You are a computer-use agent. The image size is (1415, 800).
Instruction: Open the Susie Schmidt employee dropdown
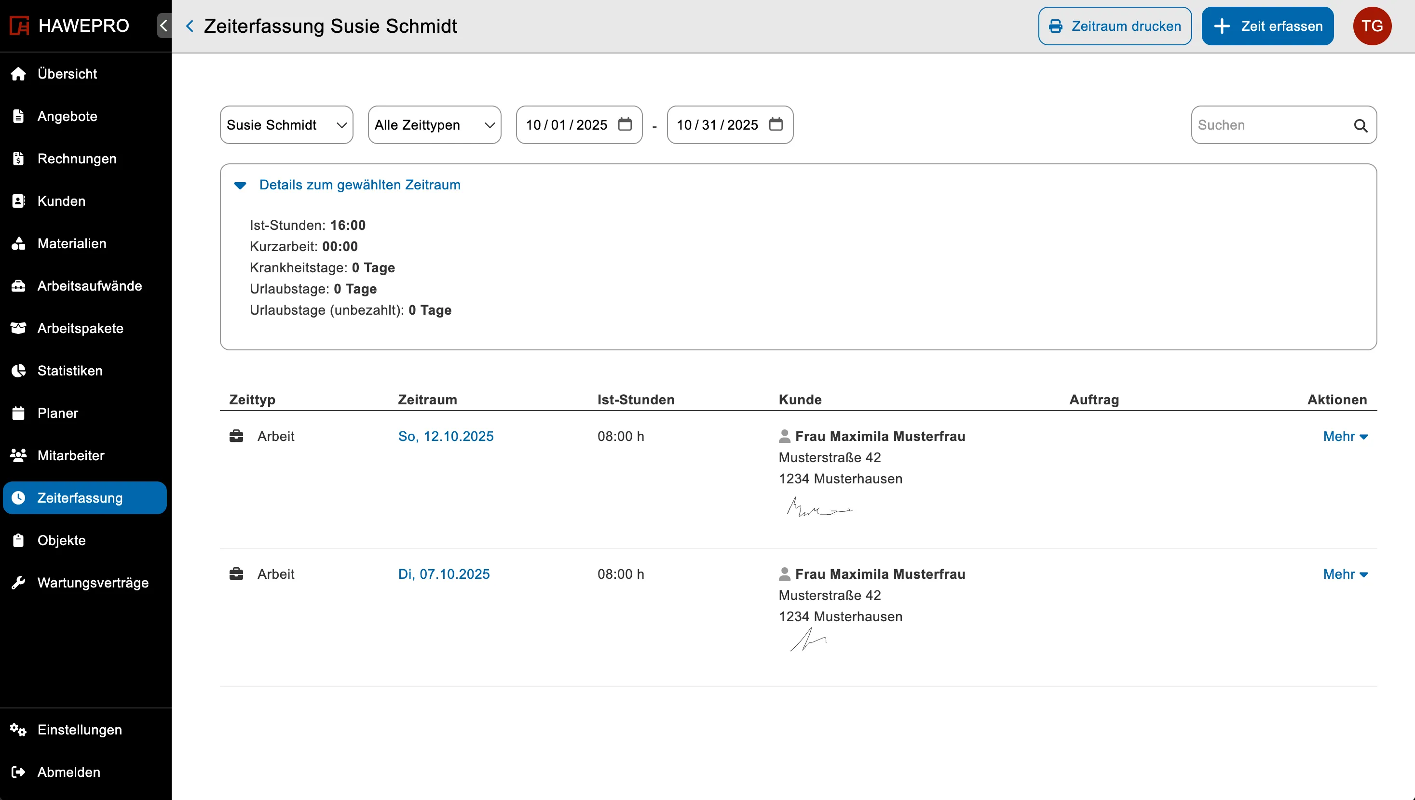pyautogui.click(x=286, y=125)
